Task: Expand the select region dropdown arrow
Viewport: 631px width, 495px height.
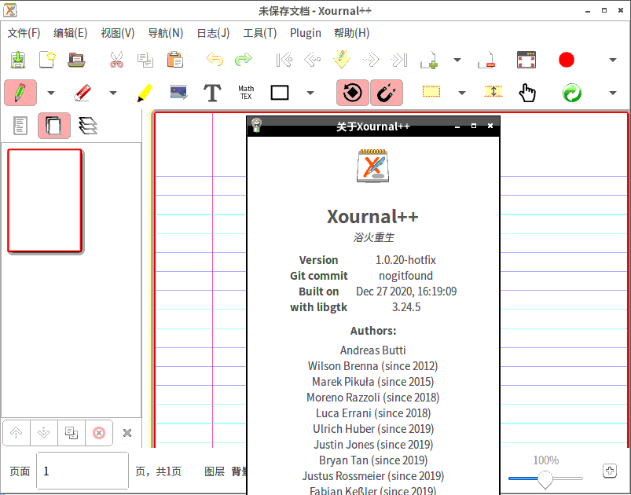Action: [x=462, y=93]
